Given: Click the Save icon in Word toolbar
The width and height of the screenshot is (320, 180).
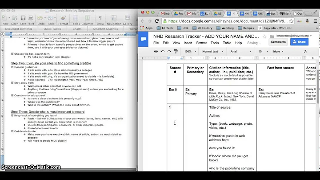Looking at the screenshot, I should pyautogui.click(x=23, y=18).
